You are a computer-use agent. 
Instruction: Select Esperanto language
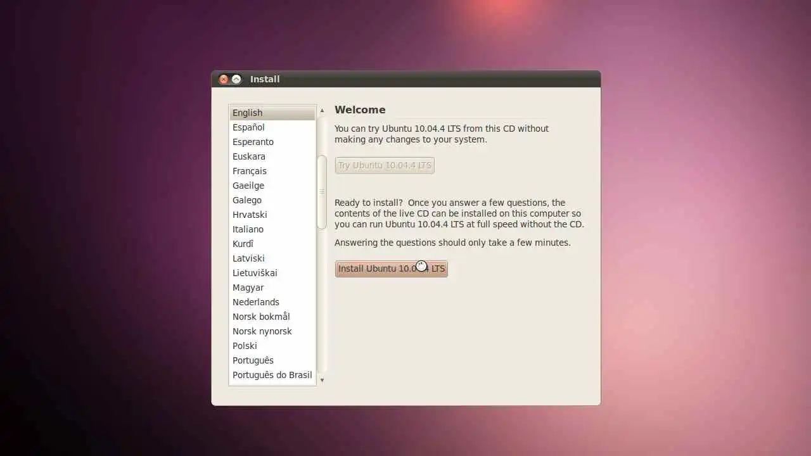[272, 142]
